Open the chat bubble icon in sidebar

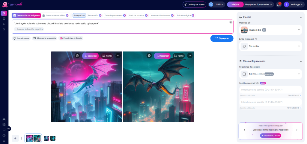tap(4, 130)
